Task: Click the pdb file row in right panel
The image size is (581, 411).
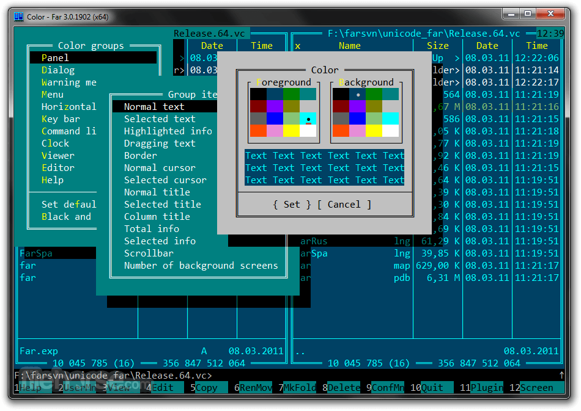Action: tap(429, 277)
